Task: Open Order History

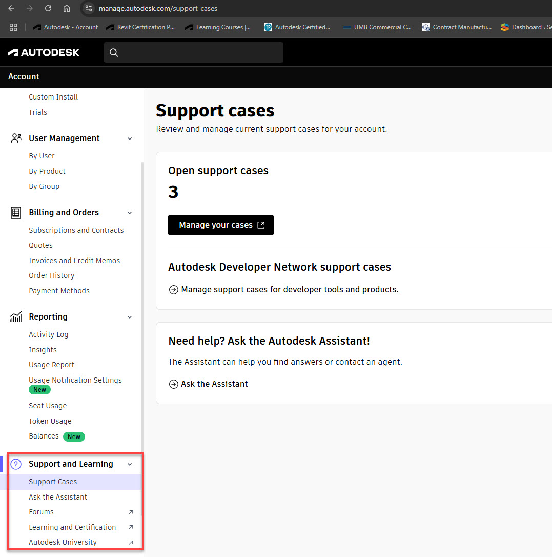Action: click(51, 275)
